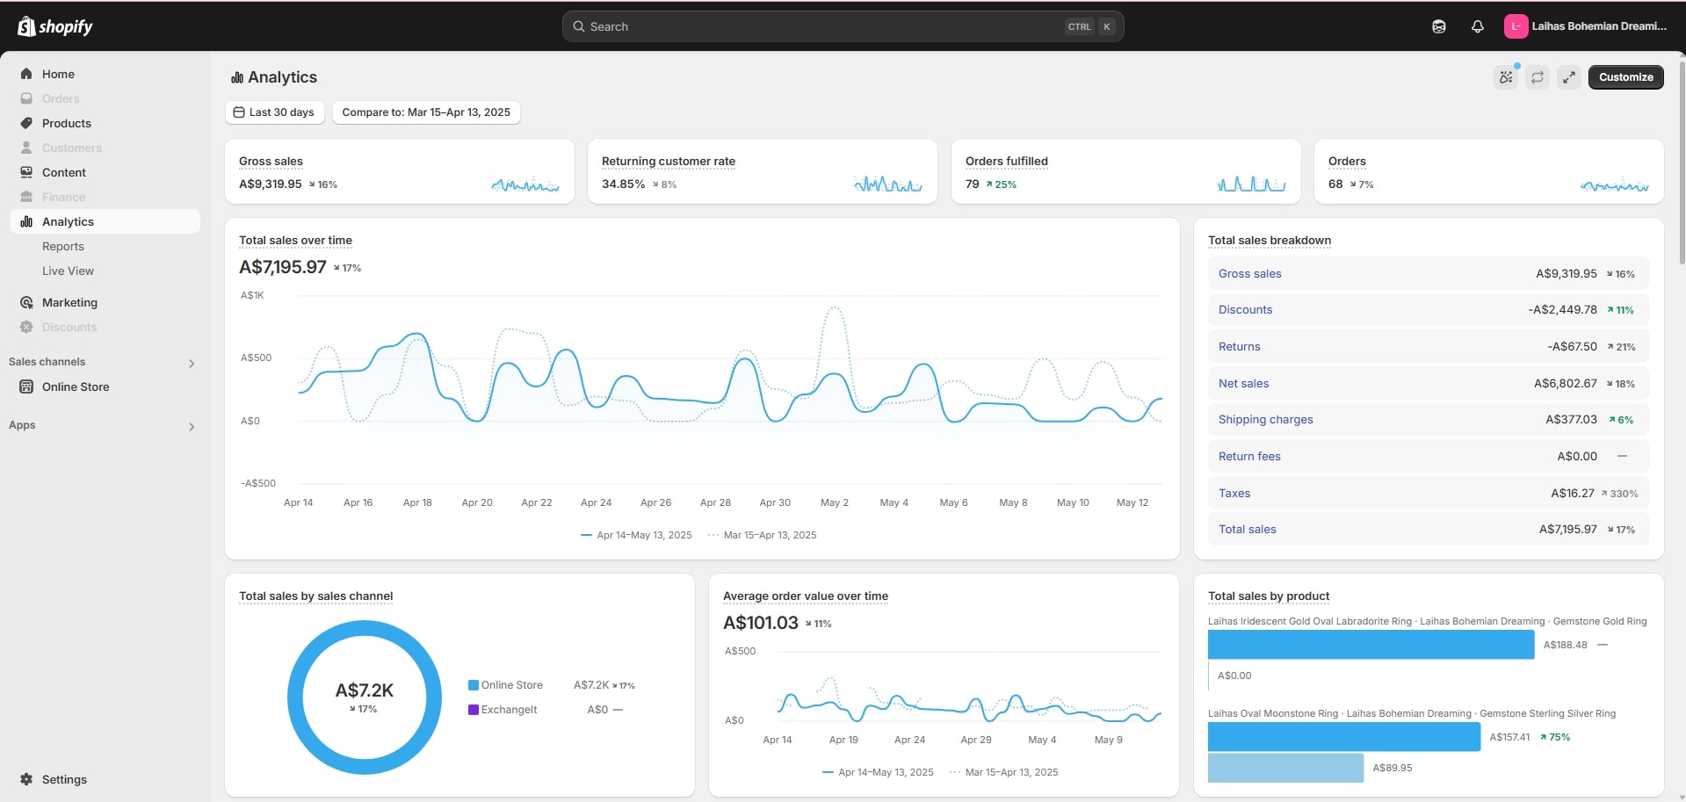Click the Online Store icon in sidebar
This screenshot has height=802, width=1686.
[26, 387]
